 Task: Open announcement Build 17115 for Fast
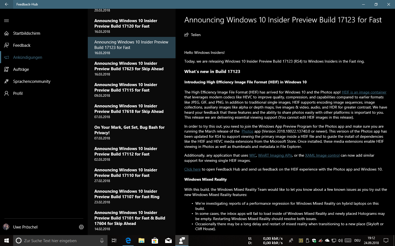pos(132,90)
